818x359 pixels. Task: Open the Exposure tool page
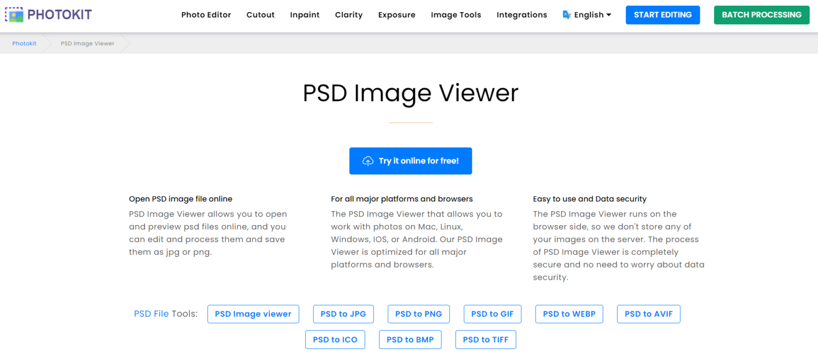(397, 15)
